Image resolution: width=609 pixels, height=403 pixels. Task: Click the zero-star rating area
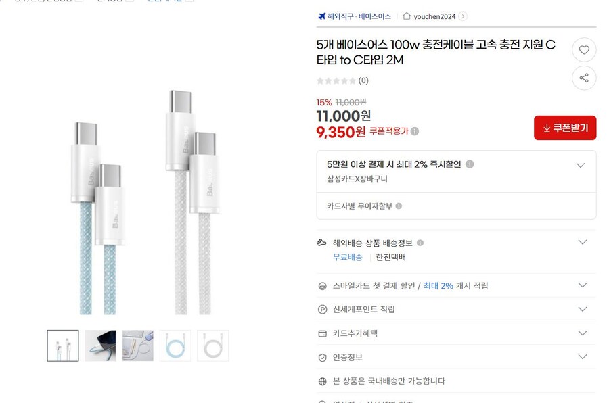point(338,80)
